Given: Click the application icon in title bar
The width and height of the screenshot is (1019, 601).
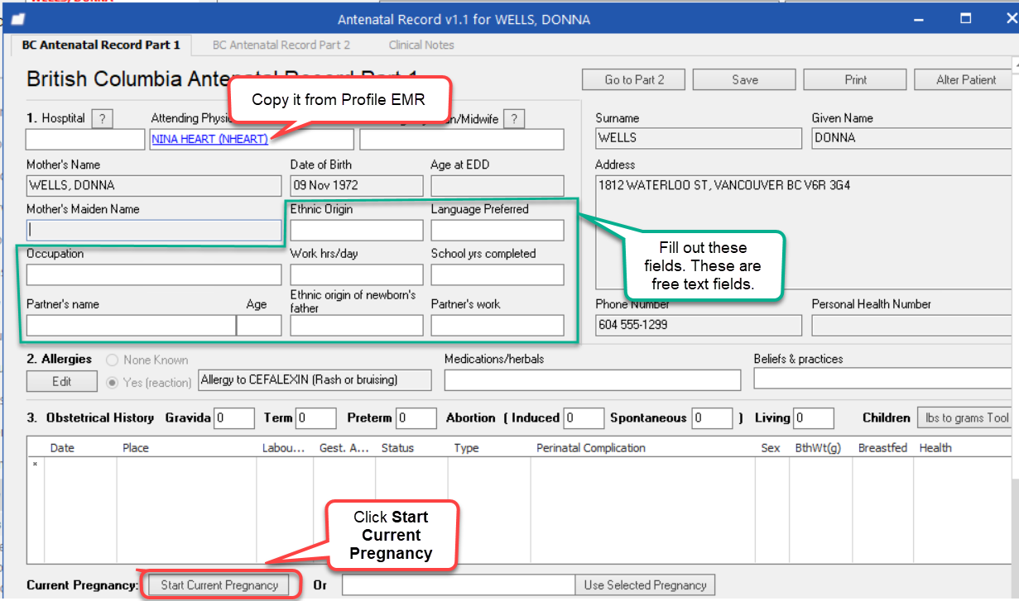Looking at the screenshot, I should [x=18, y=18].
